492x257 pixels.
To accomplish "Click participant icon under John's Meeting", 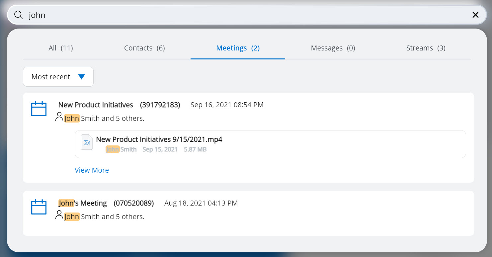I will pos(59,215).
